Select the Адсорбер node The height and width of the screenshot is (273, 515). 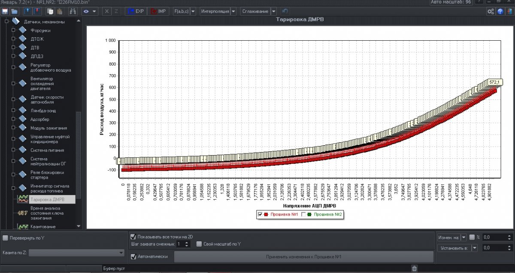pos(40,119)
